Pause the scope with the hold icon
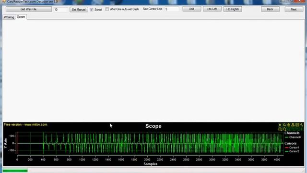The image size is (307, 173). tap(280, 125)
